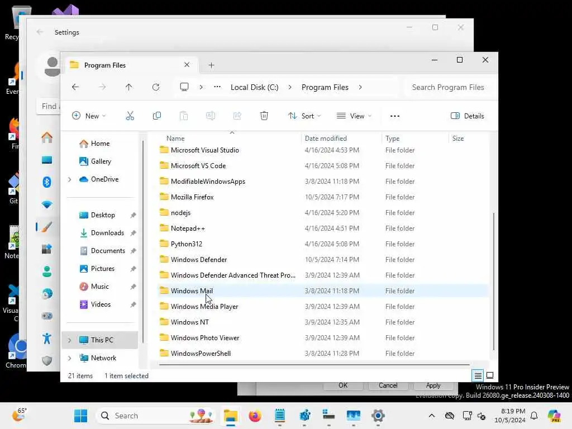
Task: Open Music quick access folder
Action: (x=99, y=287)
